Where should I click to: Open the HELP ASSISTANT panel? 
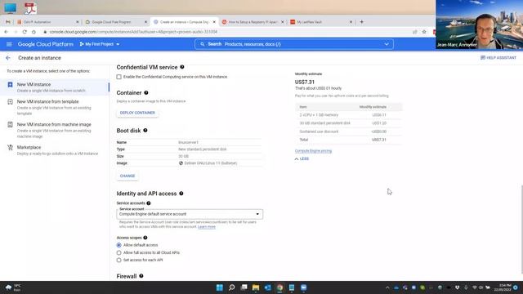pyautogui.click(x=498, y=58)
